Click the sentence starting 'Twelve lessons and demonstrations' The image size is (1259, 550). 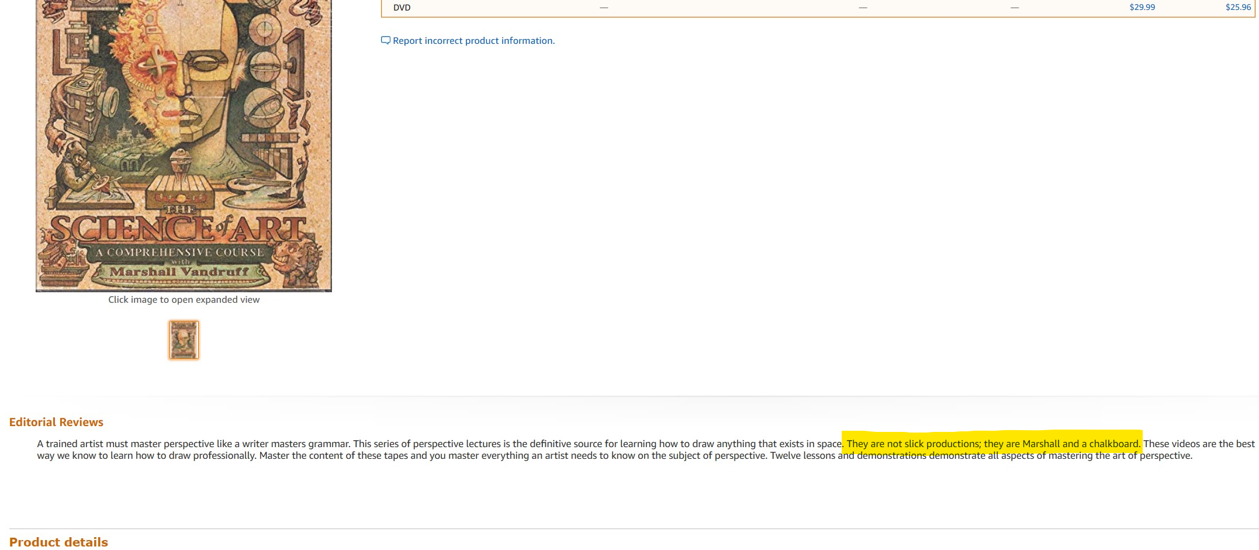981,455
